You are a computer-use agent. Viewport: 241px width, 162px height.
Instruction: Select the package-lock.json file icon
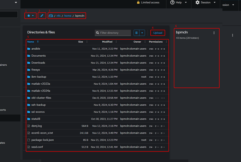point(29,140)
